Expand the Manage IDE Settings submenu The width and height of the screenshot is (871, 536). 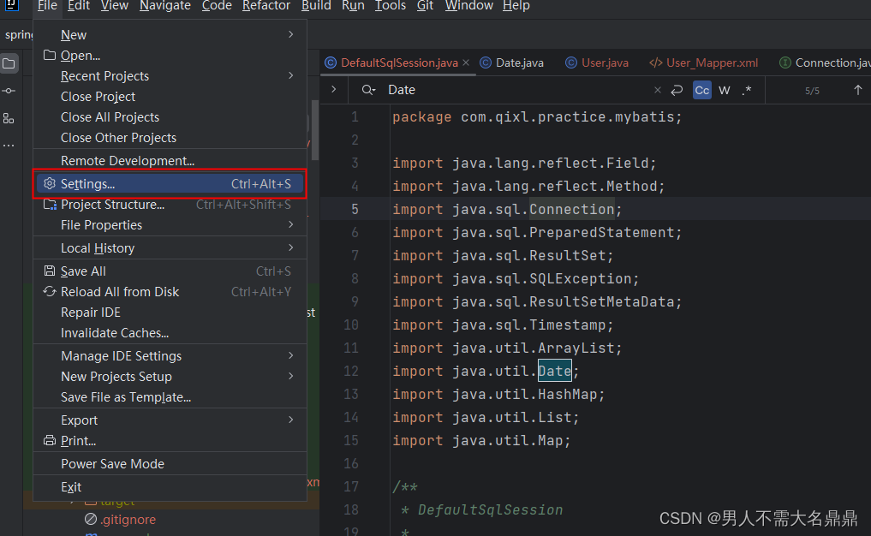pos(291,355)
